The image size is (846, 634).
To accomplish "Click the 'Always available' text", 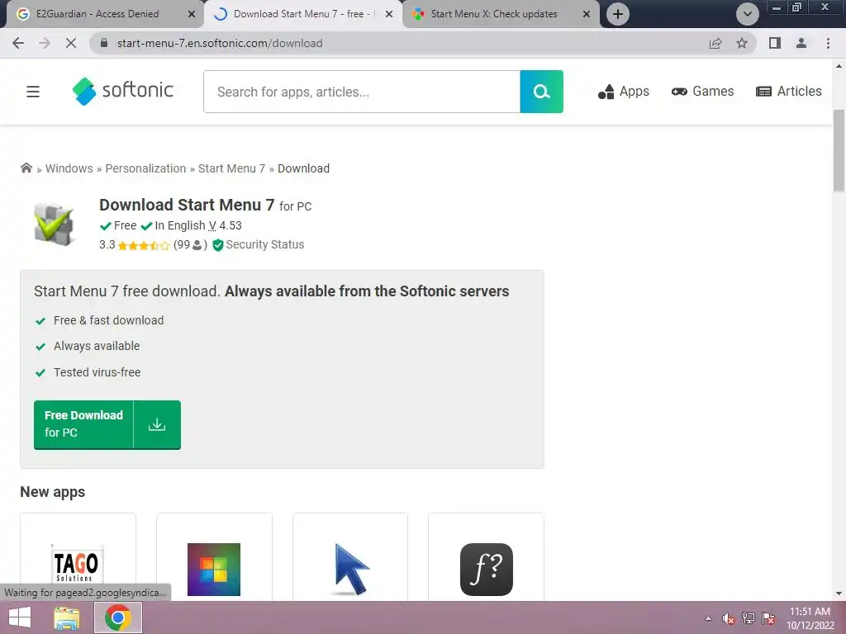I will coord(97,346).
